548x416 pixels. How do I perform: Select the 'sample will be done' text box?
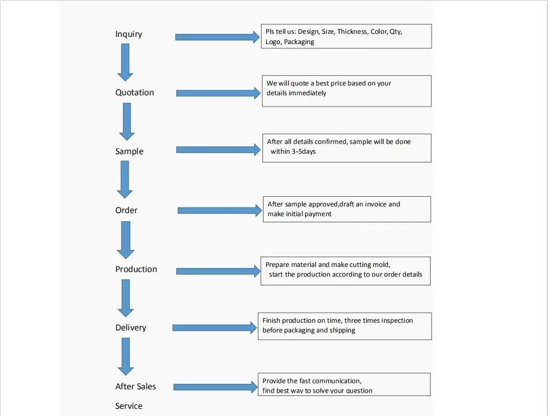pos(347,148)
